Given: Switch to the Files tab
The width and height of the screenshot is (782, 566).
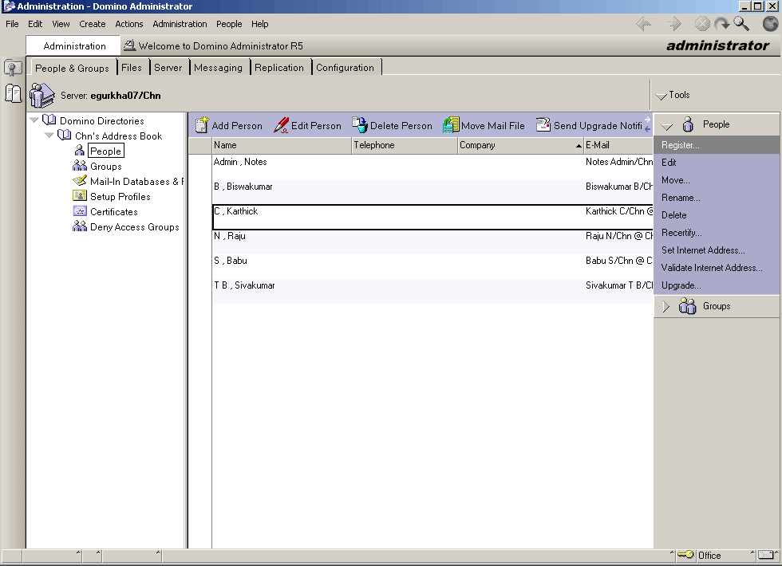Looking at the screenshot, I should tap(132, 67).
